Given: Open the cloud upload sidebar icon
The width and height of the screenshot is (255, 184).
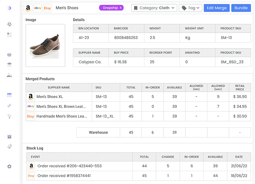Looking at the screenshot, I should coord(9,116).
